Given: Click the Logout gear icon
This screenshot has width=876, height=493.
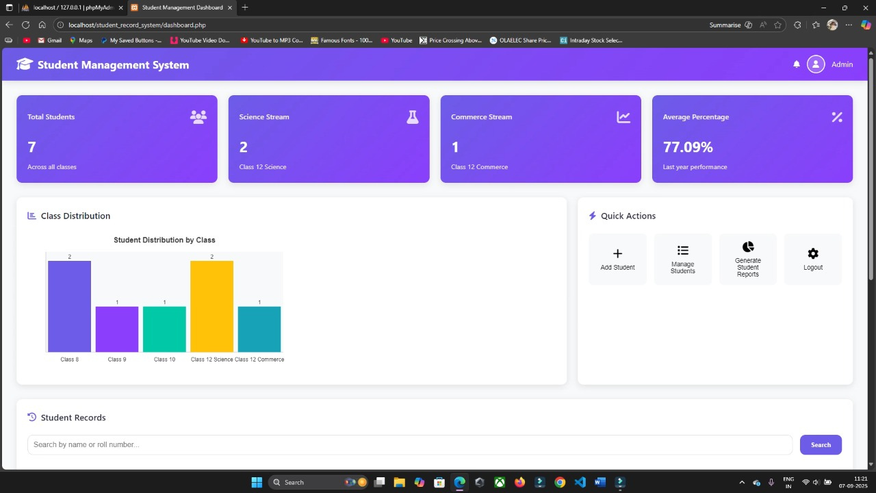Looking at the screenshot, I should tap(812, 253).
